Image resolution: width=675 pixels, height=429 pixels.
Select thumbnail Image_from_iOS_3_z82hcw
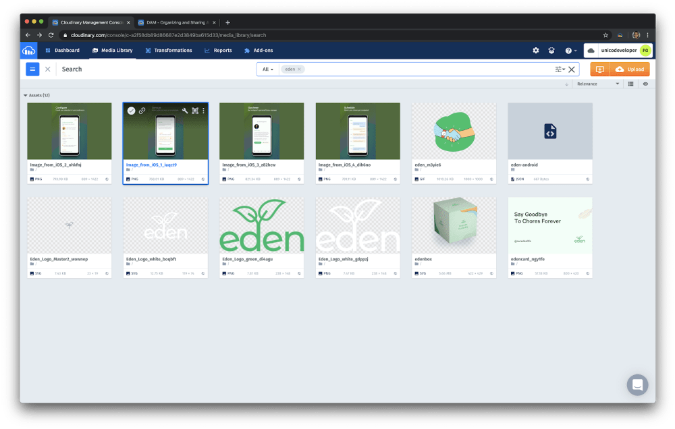point(262,132)
